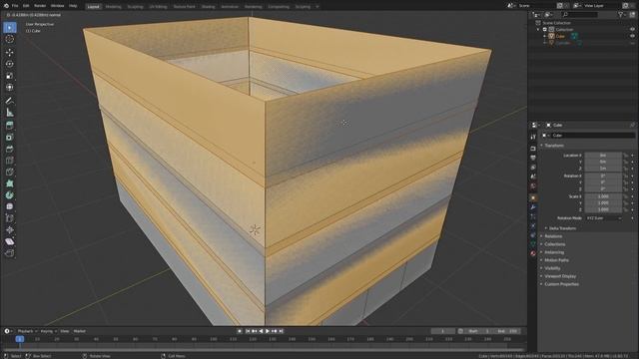Screen dimensions: 639x359
Task: Open the Render menu
Action: (x=40, y=6)
